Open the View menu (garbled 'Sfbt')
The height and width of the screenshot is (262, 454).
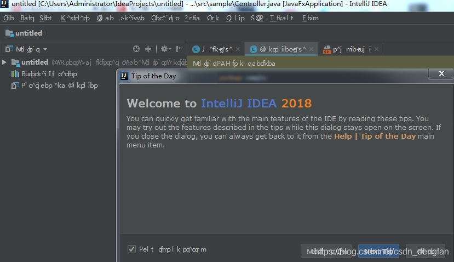45,18
